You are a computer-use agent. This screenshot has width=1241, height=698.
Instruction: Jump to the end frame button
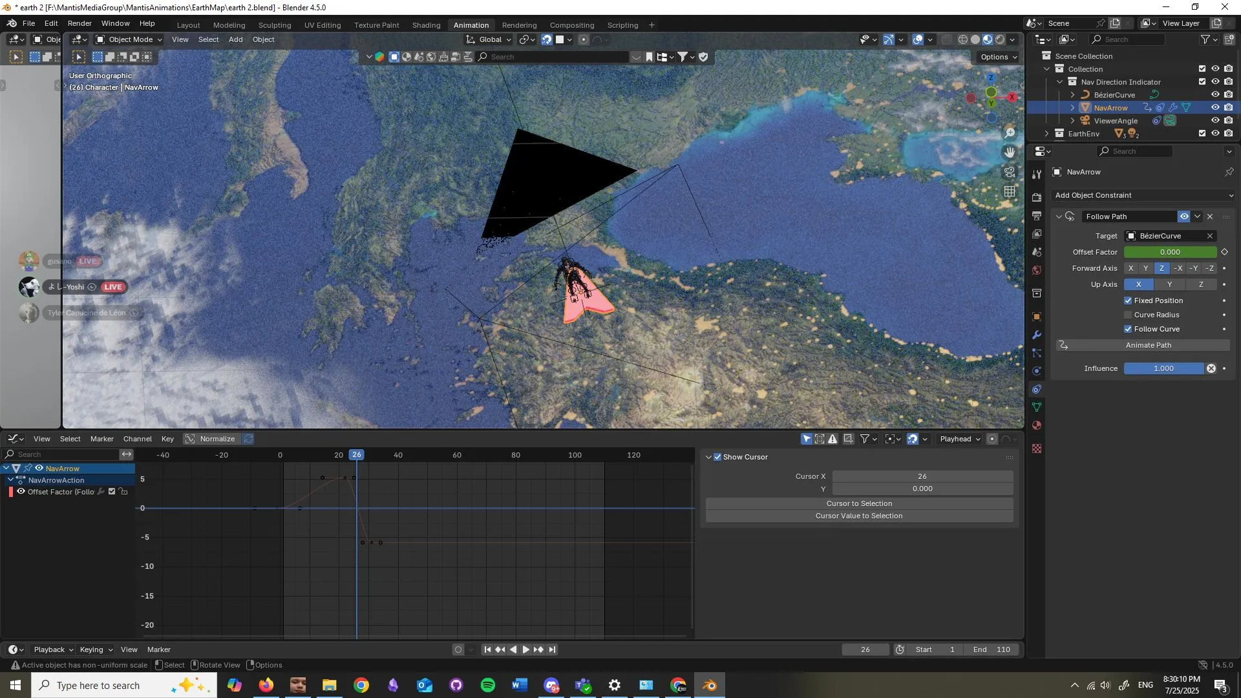pos(553,650)
